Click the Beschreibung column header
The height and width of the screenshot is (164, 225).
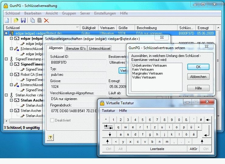tap(156, 28)
